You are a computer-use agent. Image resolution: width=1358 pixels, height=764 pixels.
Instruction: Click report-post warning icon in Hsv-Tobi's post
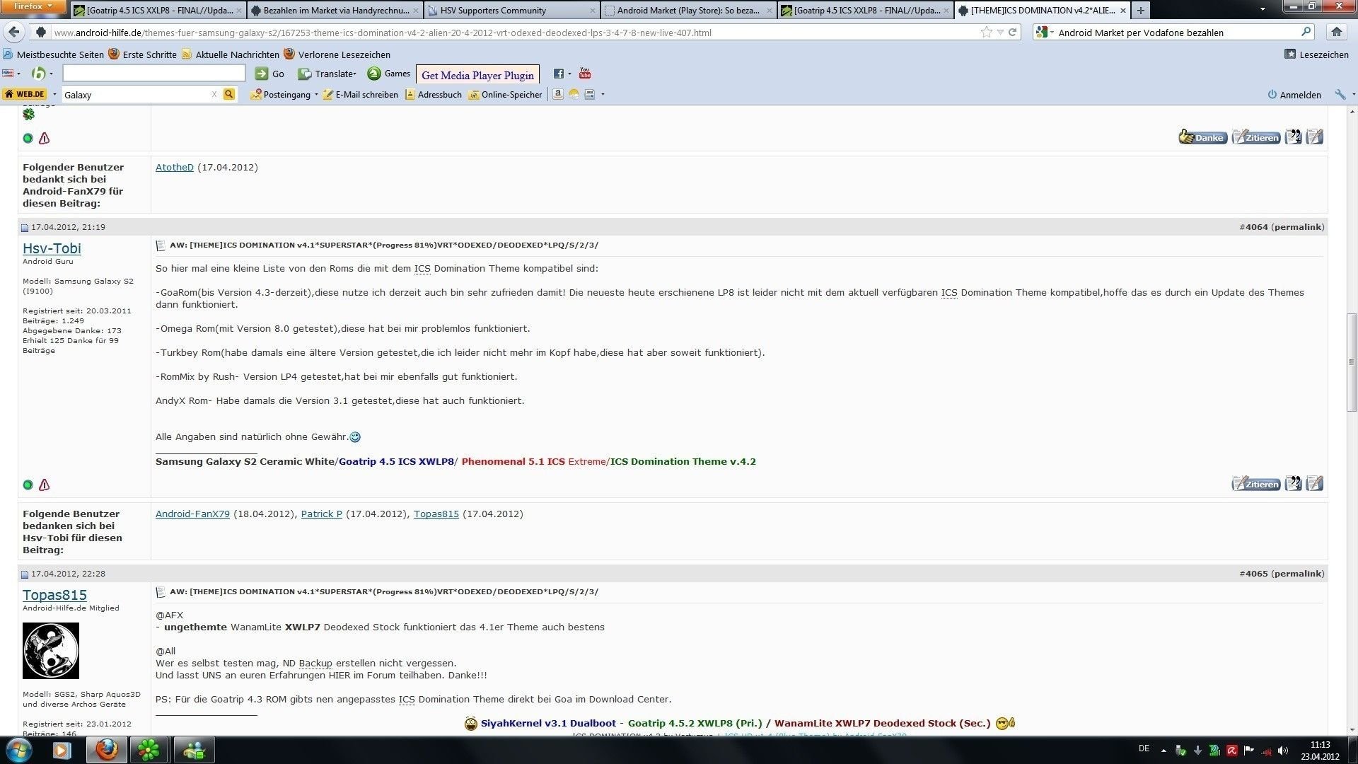click(45, 485)
